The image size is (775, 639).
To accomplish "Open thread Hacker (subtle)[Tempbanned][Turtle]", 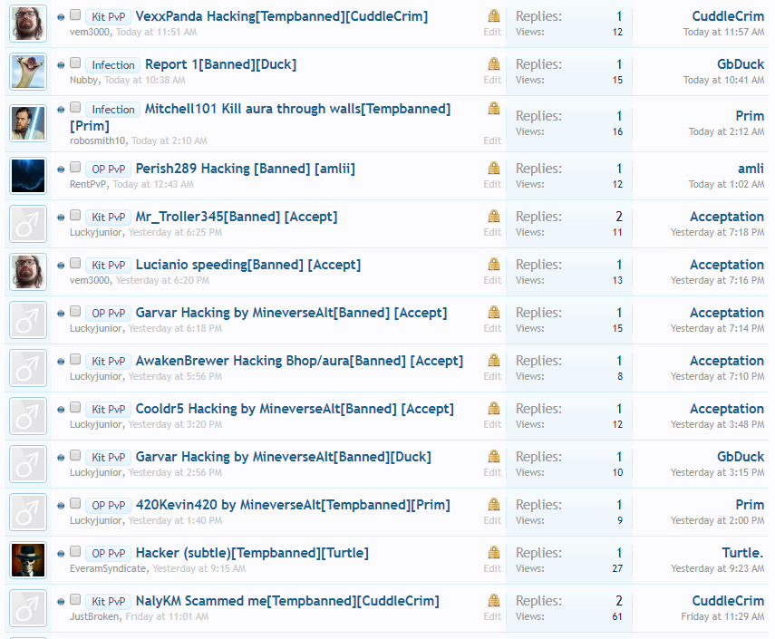I will pyautogui.click(x=252, y=553).
